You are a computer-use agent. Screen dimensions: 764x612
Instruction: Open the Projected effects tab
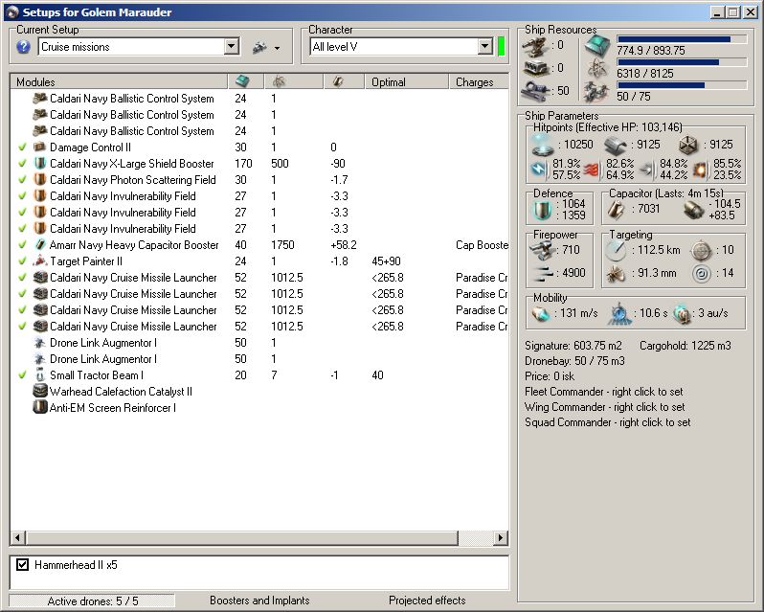pyautogui.click(x=427, y=601)
